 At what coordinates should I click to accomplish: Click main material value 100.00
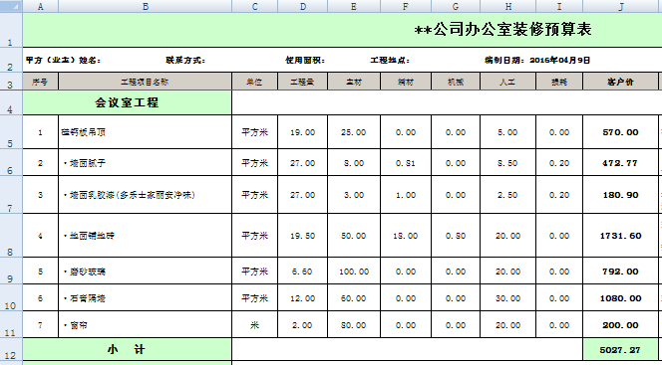354,272
